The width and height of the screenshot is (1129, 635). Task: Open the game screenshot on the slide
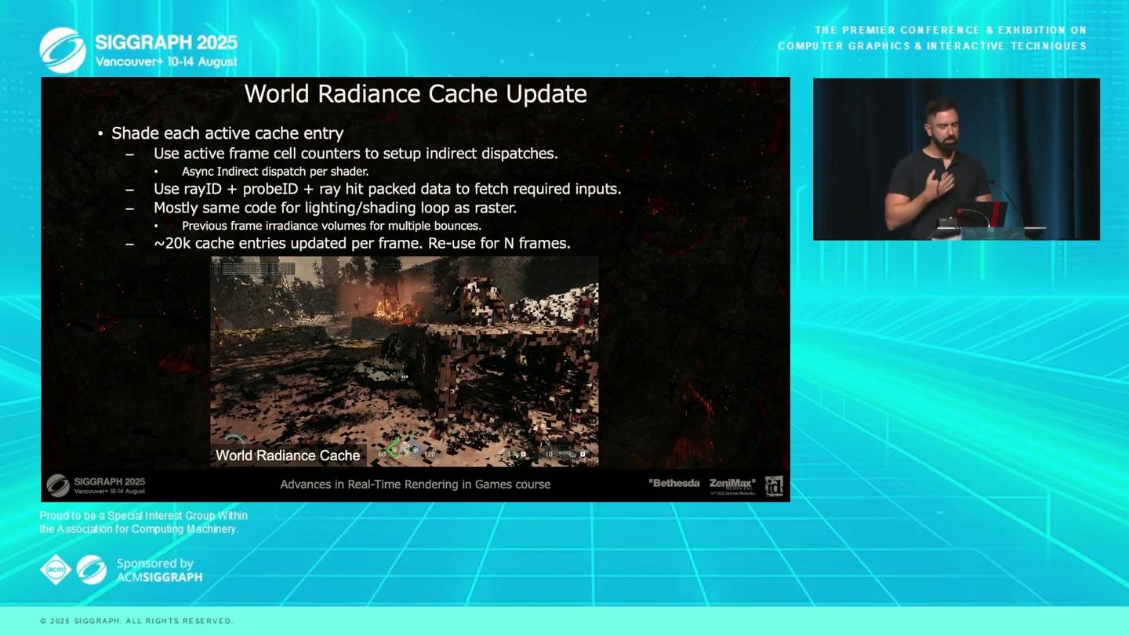pyautogui.click(x=405, y=361)
